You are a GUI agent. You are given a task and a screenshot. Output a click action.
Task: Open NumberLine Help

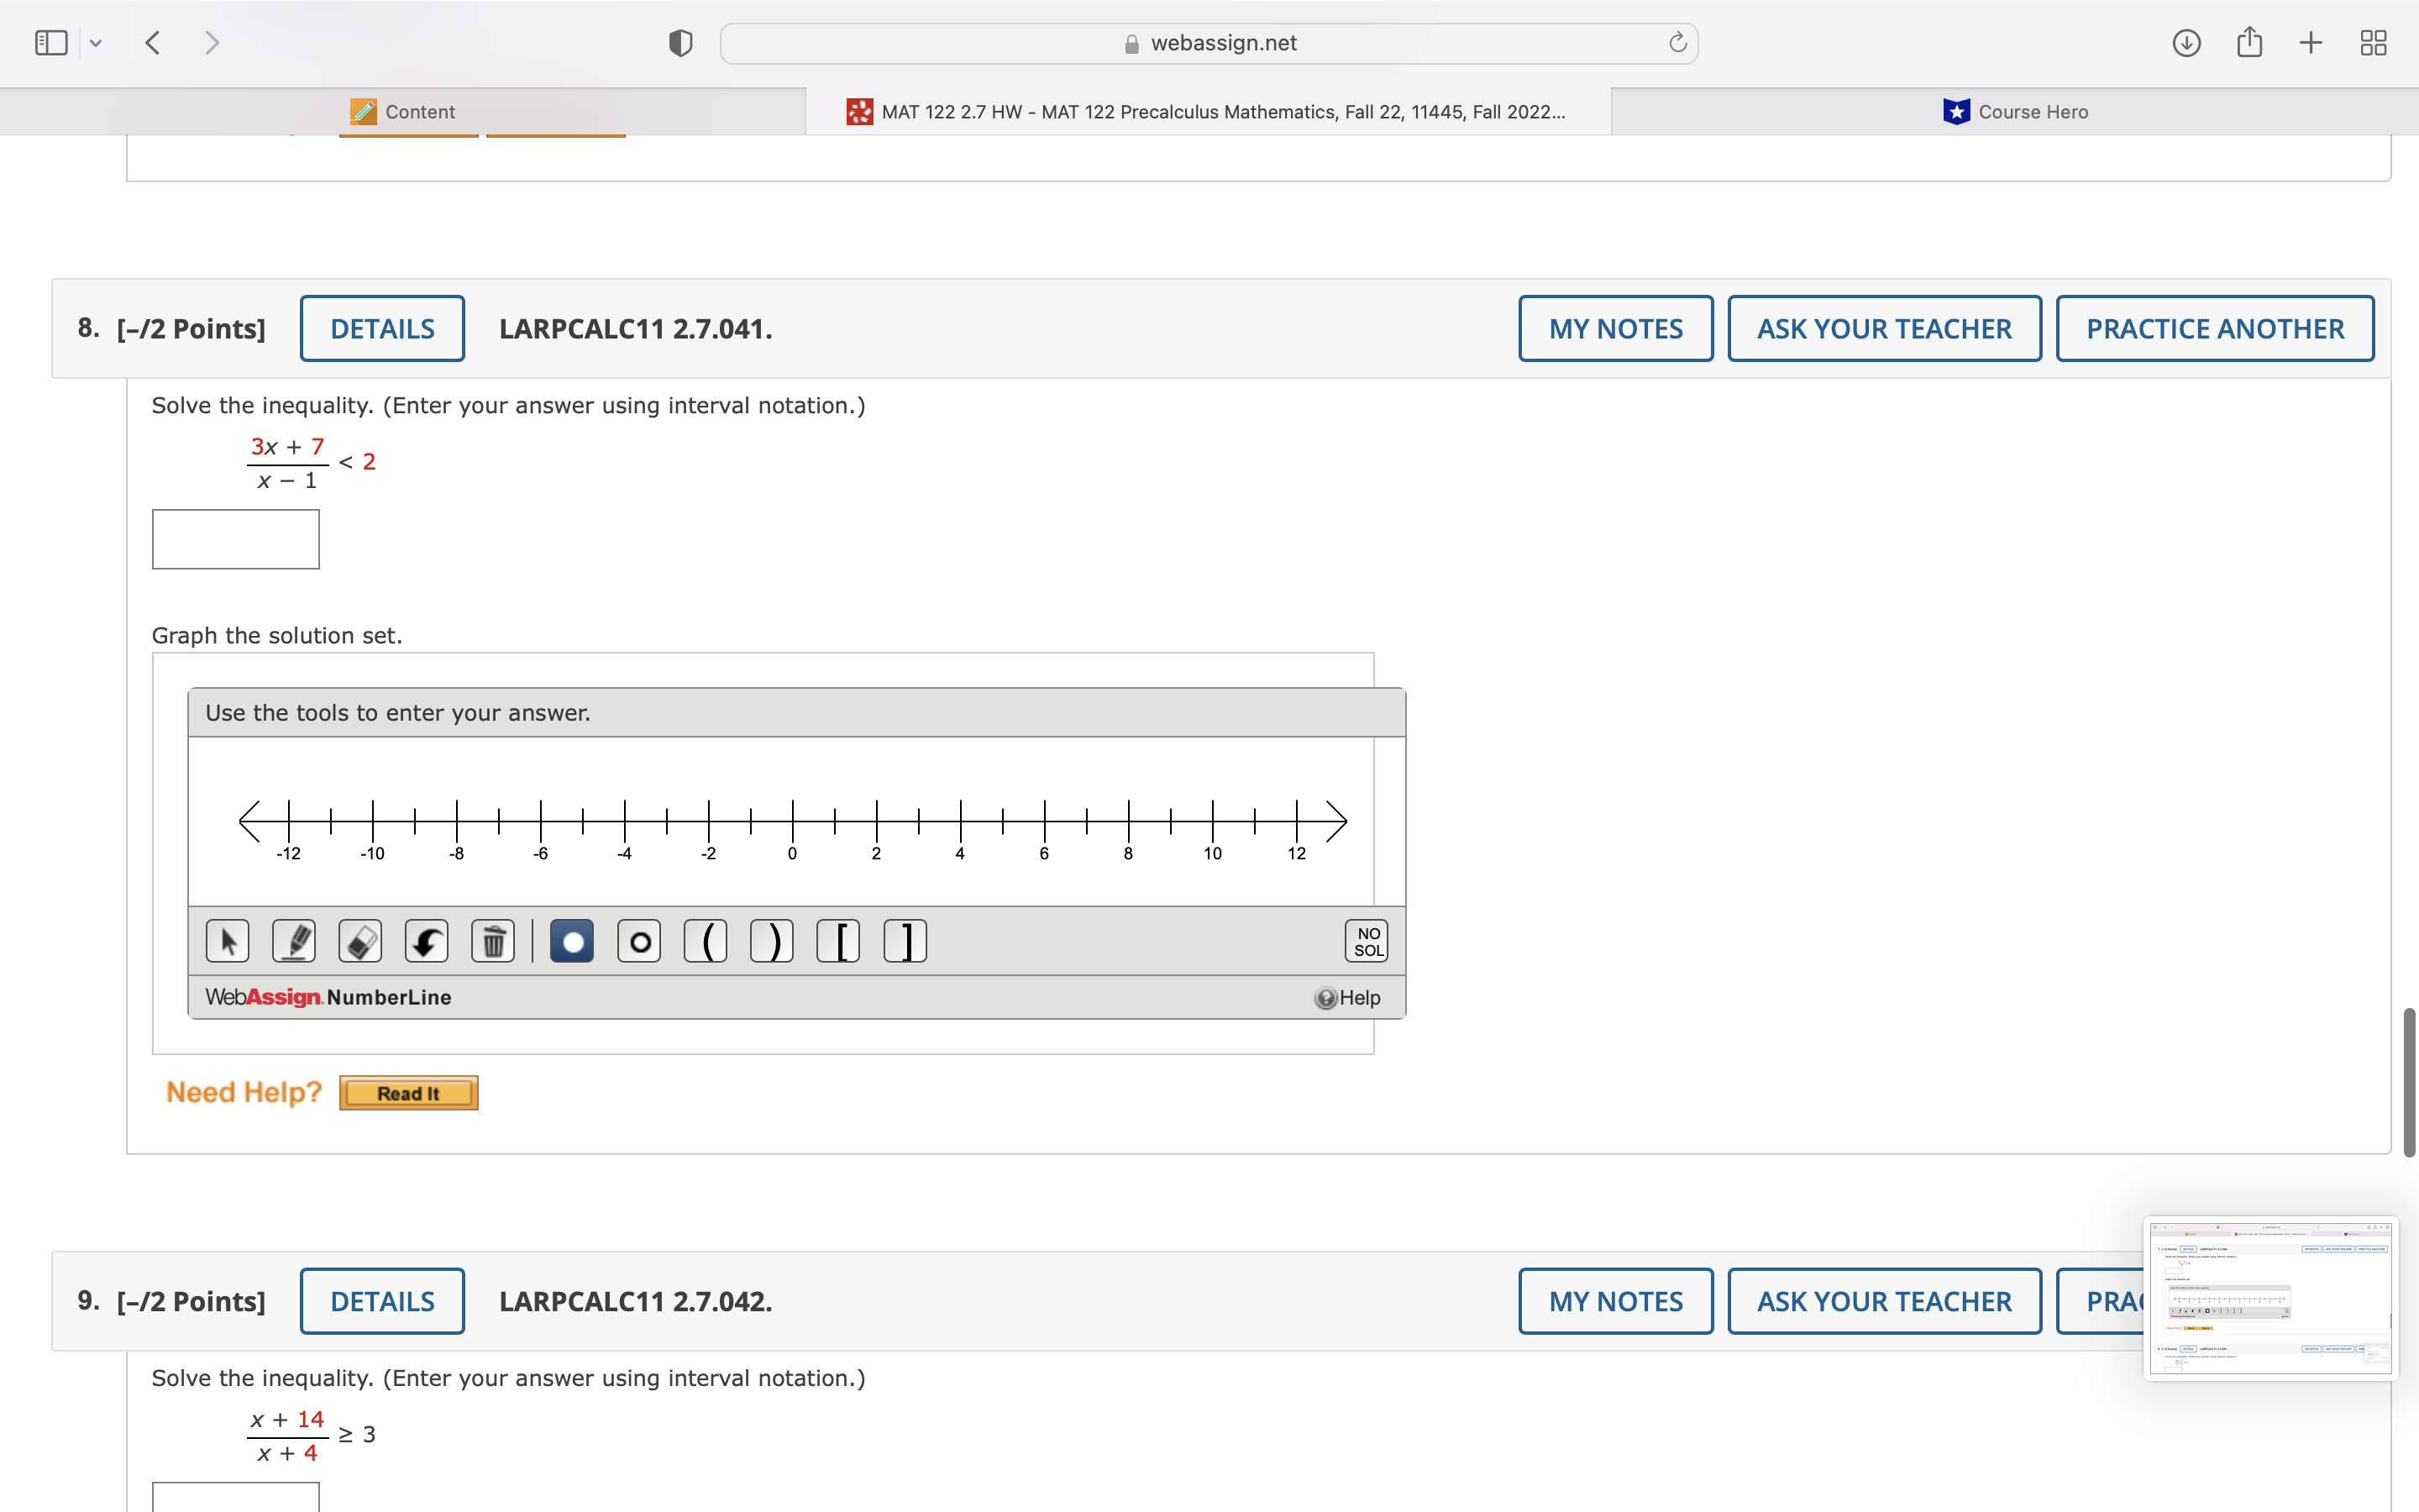click(1348, 997)
